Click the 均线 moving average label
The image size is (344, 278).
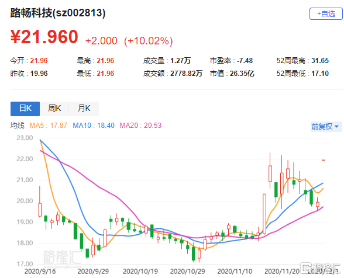pos(18,126)
